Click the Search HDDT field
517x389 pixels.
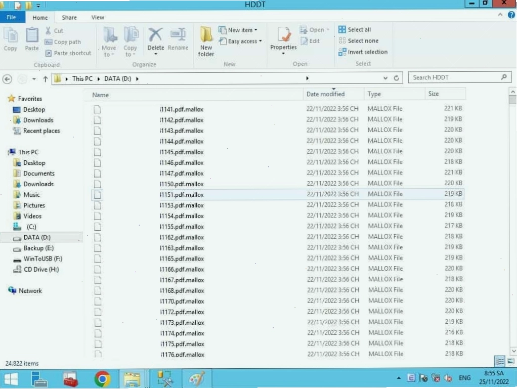click(x=460, y=77)
